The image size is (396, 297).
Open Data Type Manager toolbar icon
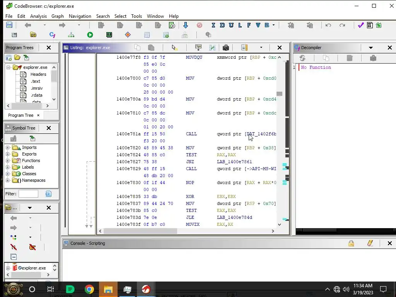click(33, 34)
